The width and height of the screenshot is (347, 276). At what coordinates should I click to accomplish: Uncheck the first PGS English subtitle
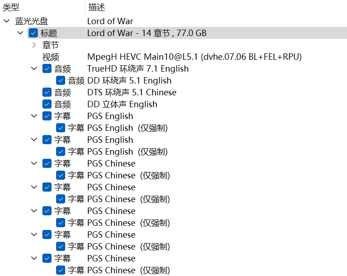click(47, 116)
